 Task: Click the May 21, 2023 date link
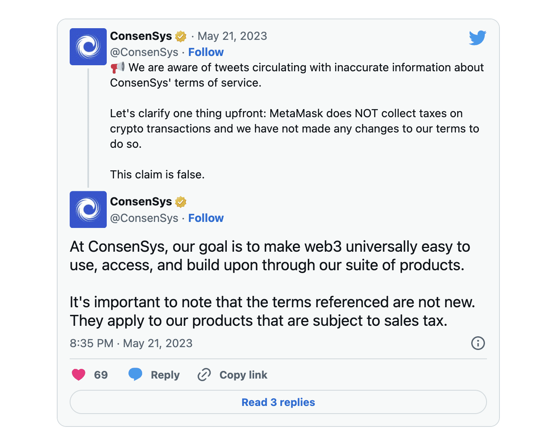coord(232,36)
